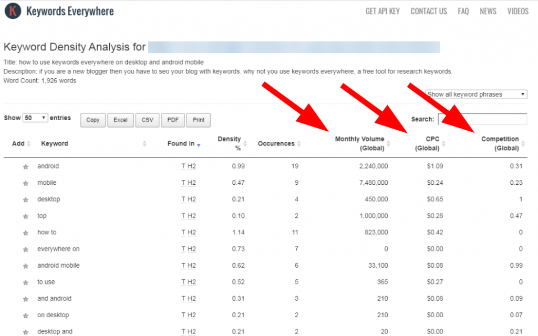Click 'Word Count: 1,926 words' text
Viewport: 538px width, 336px height.
40,80
